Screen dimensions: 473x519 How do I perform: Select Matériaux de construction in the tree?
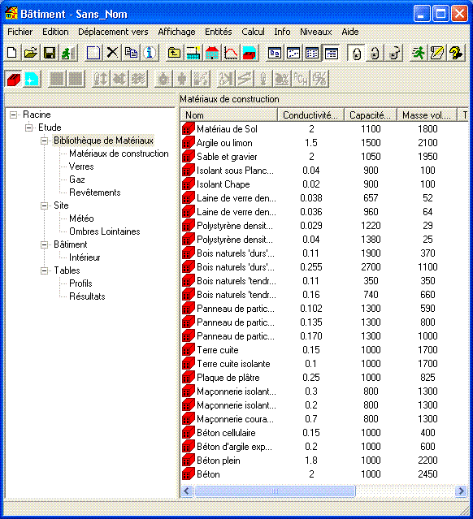[119, 154]
